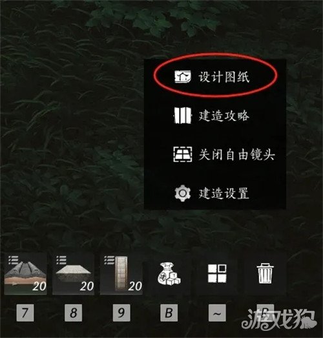Click the trash can delete icon
Viewport: 323px width, 338px height.
266,273
